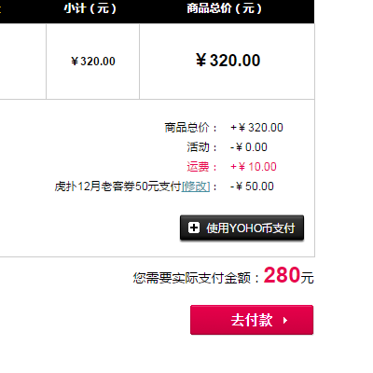Open the 修改 coupon link
The height and width of the screenshot is (373, 373).
196,186
